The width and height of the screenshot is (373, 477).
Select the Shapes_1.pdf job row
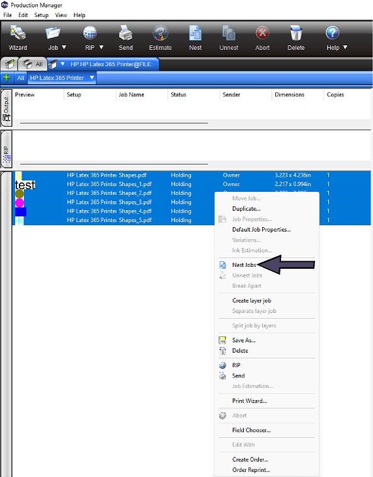coord(192,184)
